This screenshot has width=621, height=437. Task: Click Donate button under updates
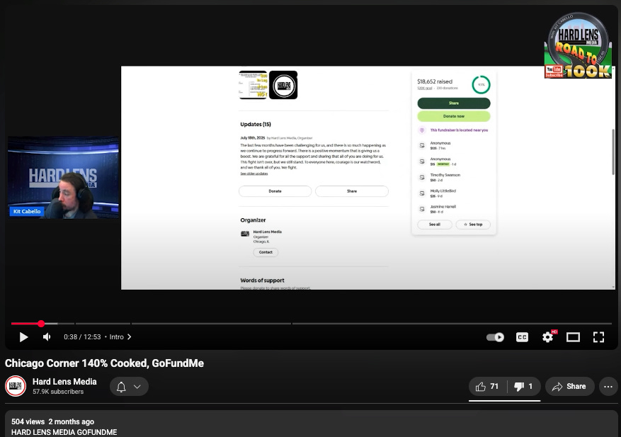[275, 191]
